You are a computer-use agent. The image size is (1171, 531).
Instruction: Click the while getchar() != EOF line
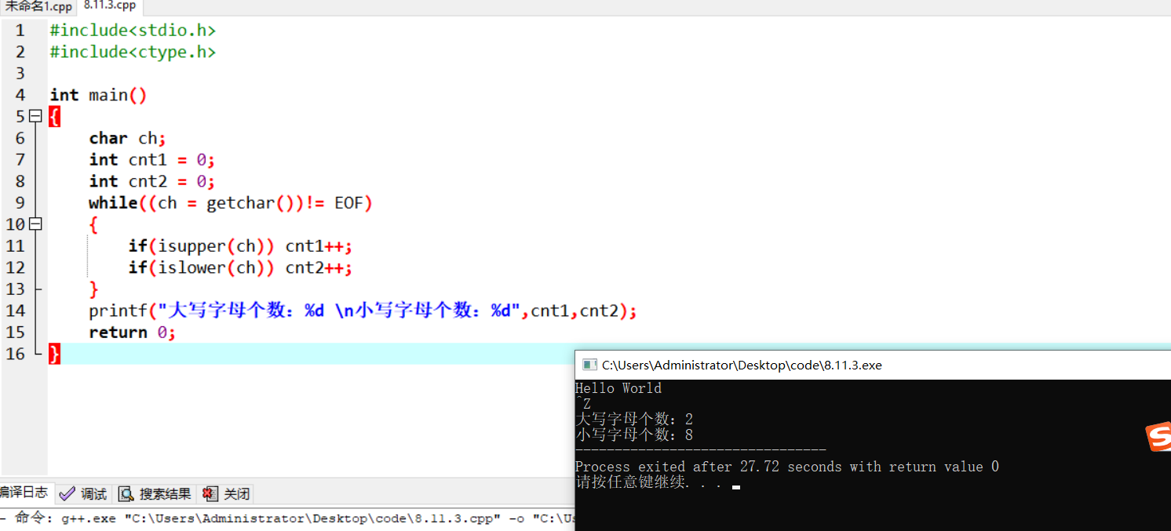click(x=231, y=203)
